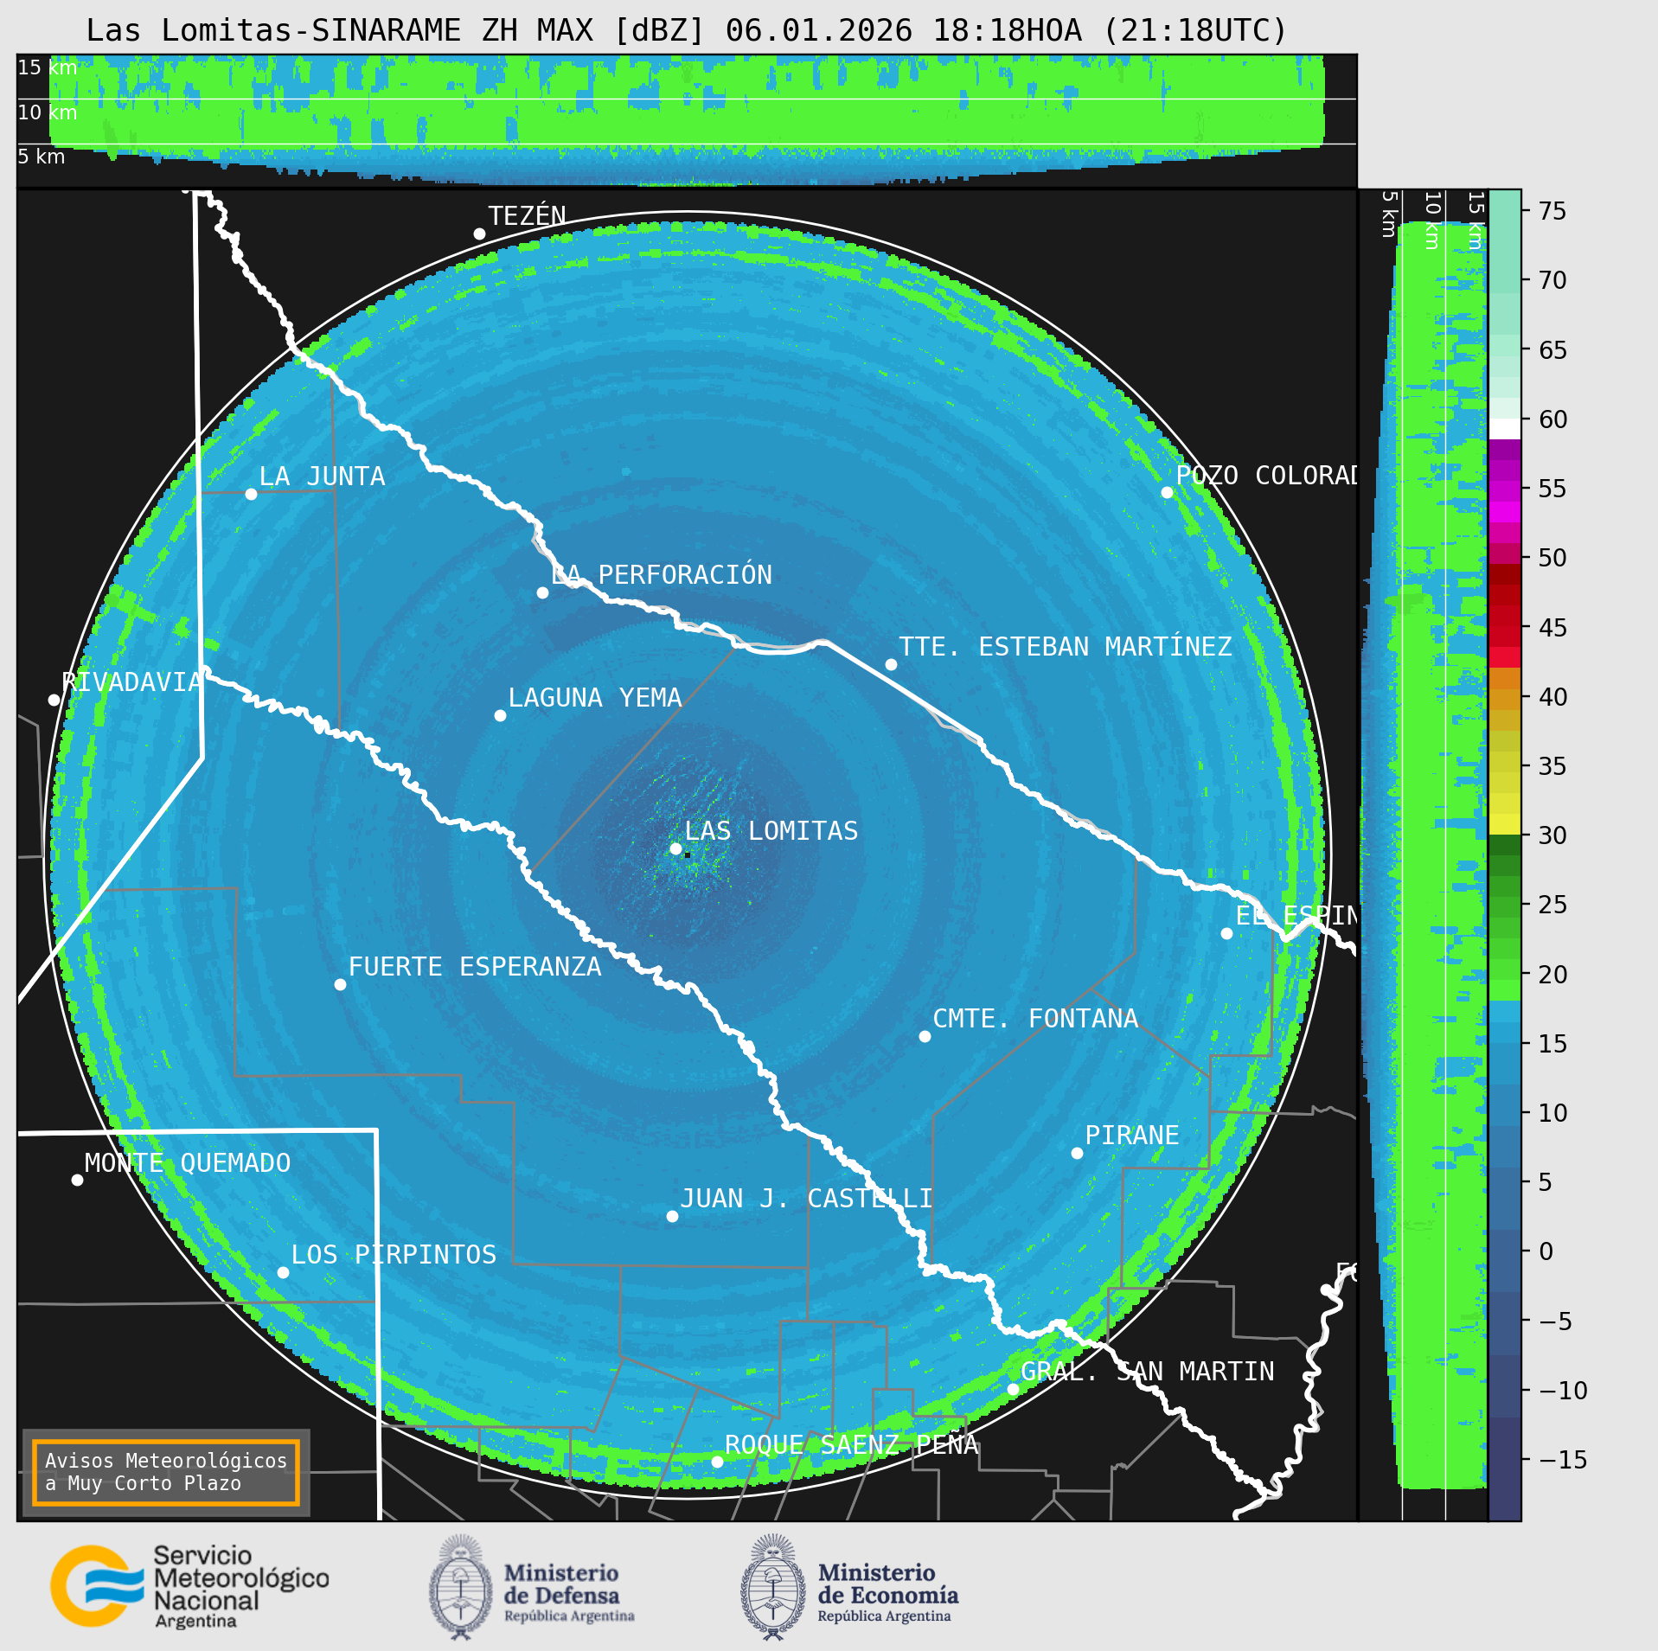Click the Roque Sáenz Peña marker dot
This screenshot has height=1651, width=1658.
[x=717, y=1462]
